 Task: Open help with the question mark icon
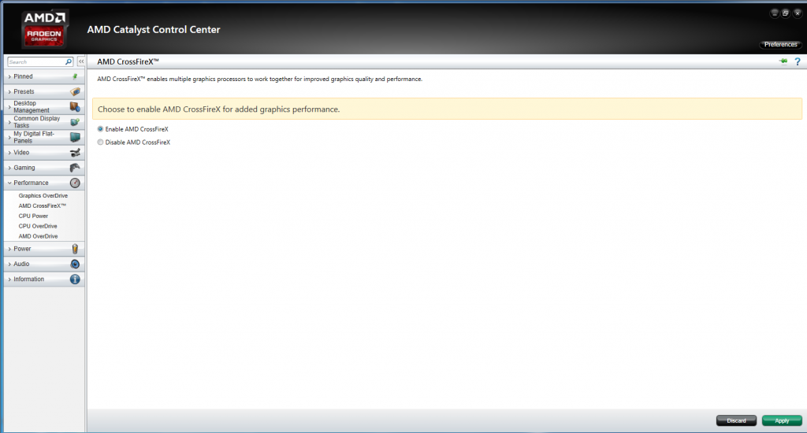pyautogui.click(x=797, y=61)
